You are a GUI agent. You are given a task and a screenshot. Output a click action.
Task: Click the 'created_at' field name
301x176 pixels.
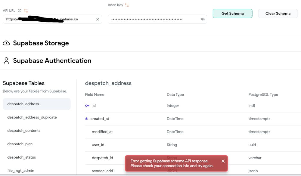click(100, 119)
